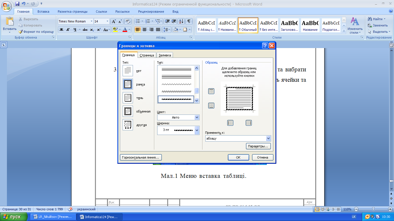Screen dimensions: 394x221
Task: Click Отмена button
Action: [x=263, y=157]
